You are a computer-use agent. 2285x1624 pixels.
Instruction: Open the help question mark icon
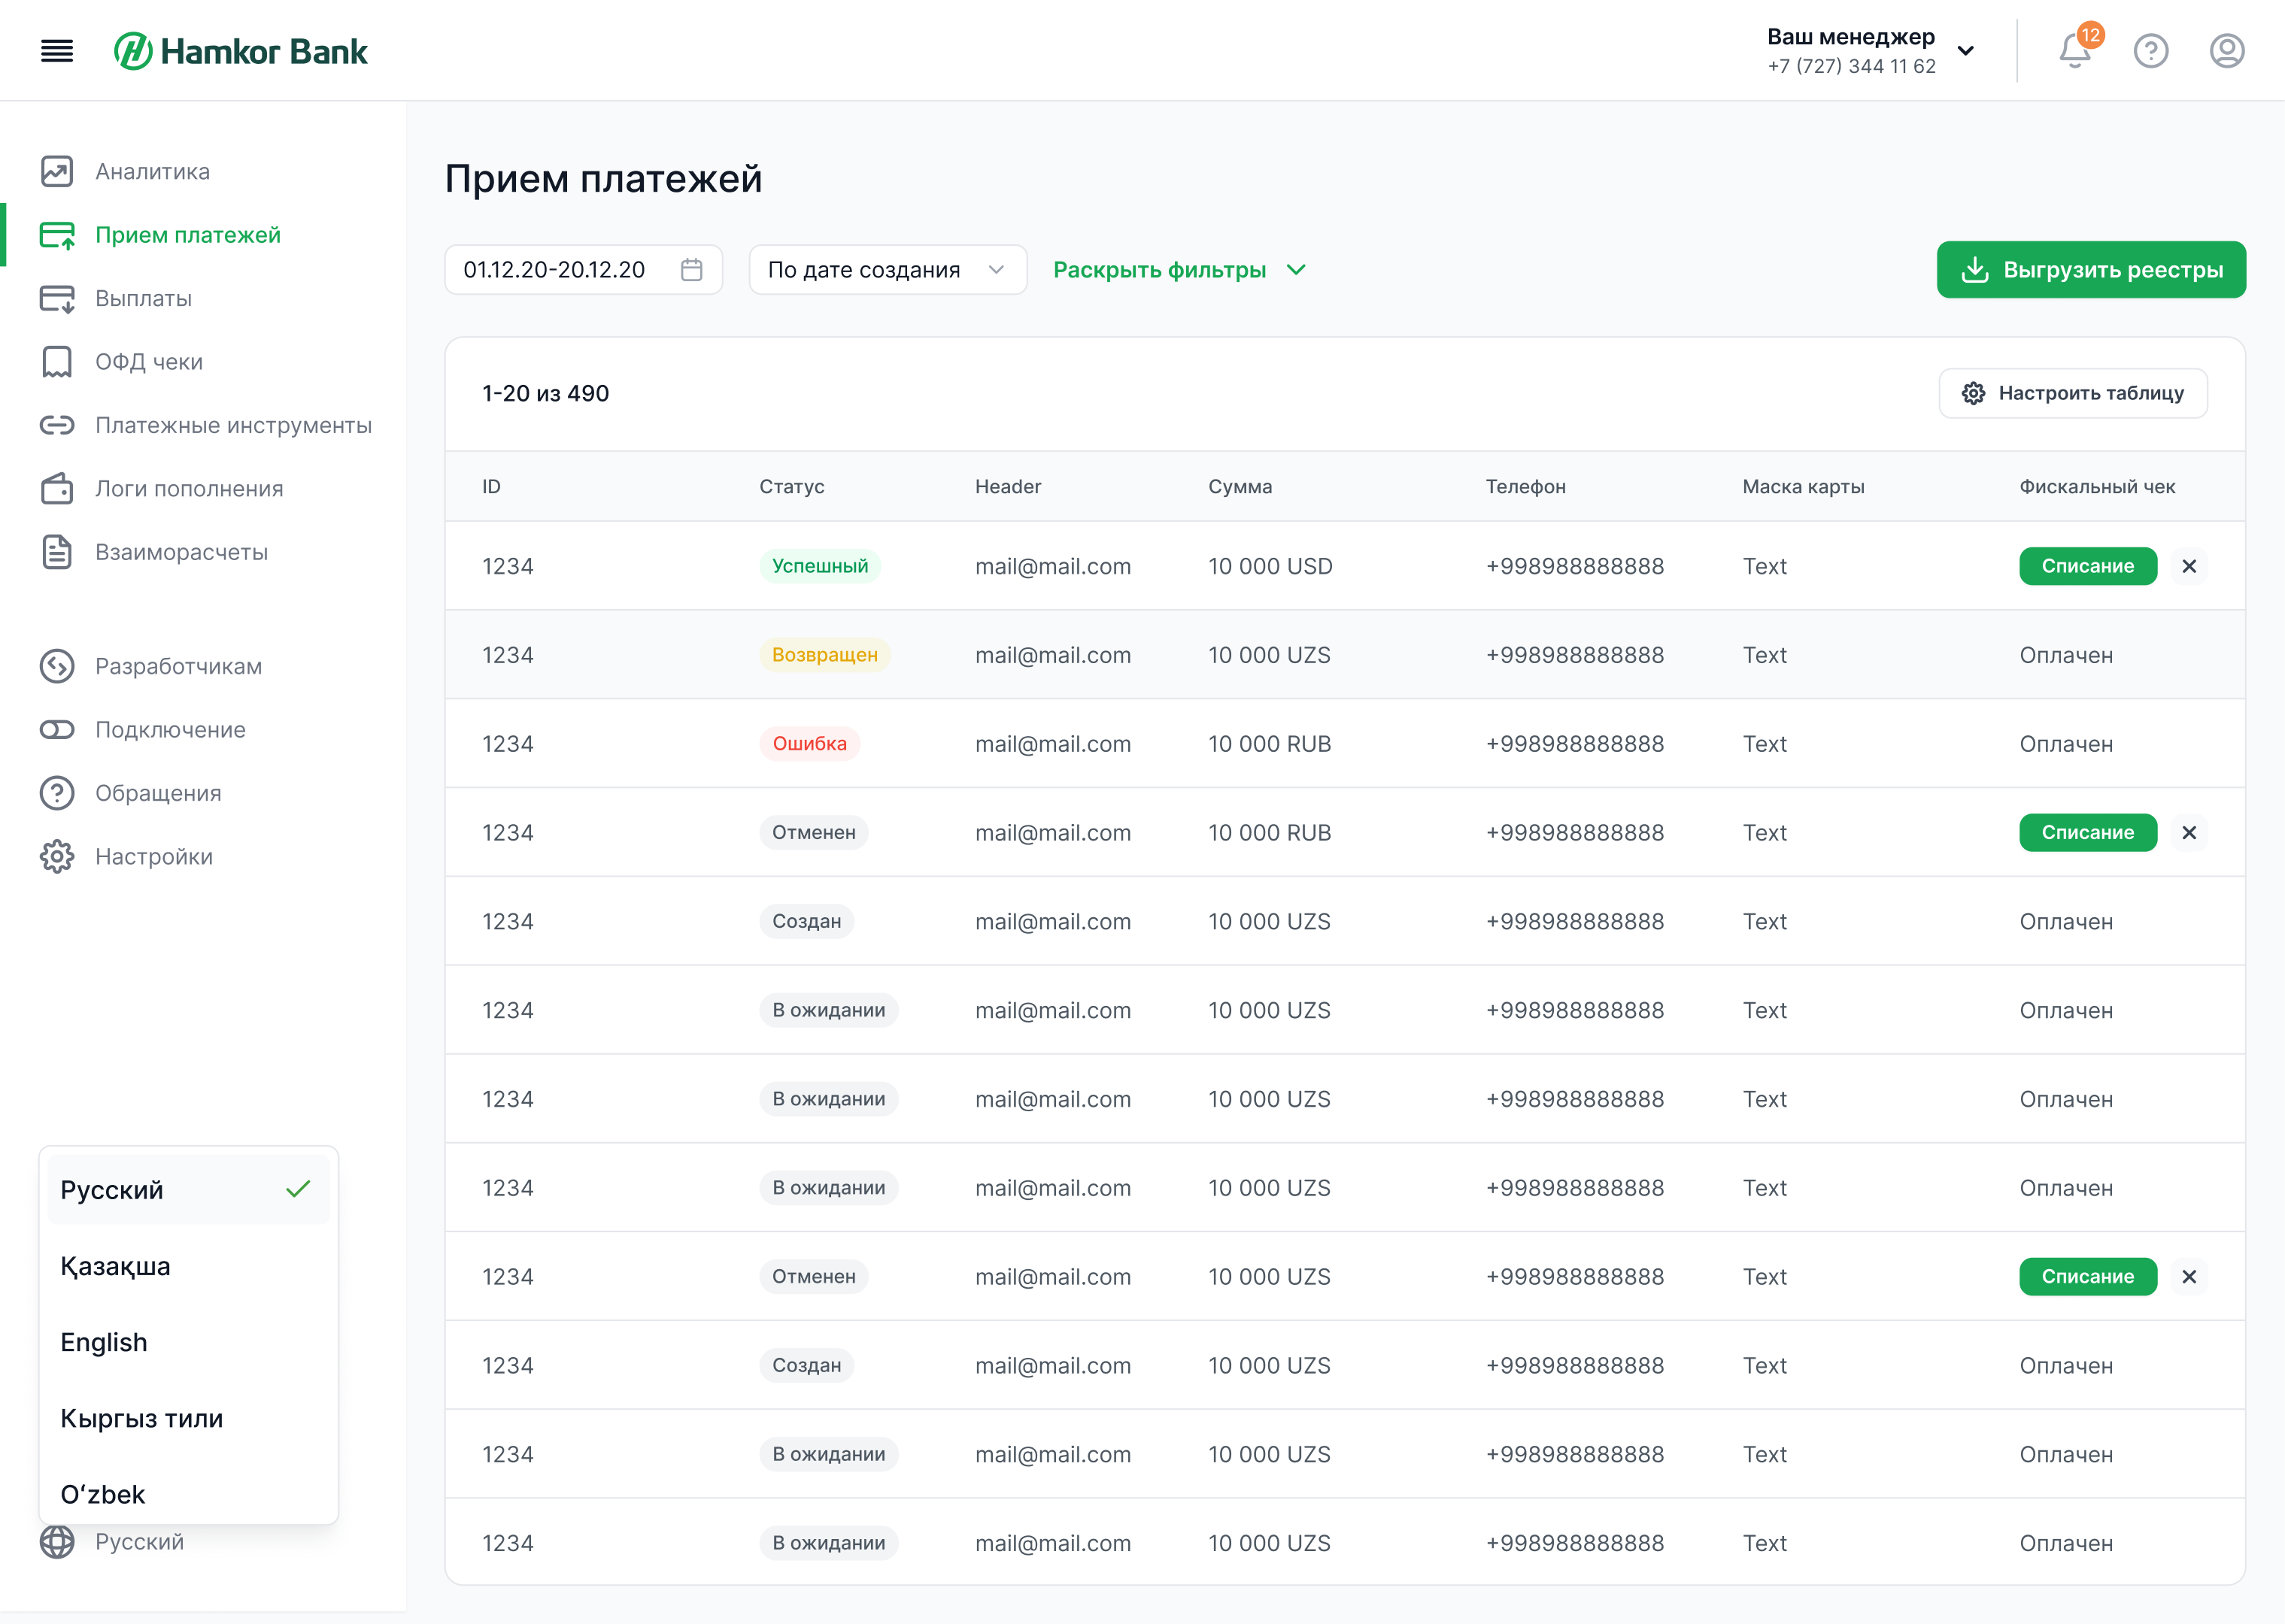click(x=2150, y=51)
